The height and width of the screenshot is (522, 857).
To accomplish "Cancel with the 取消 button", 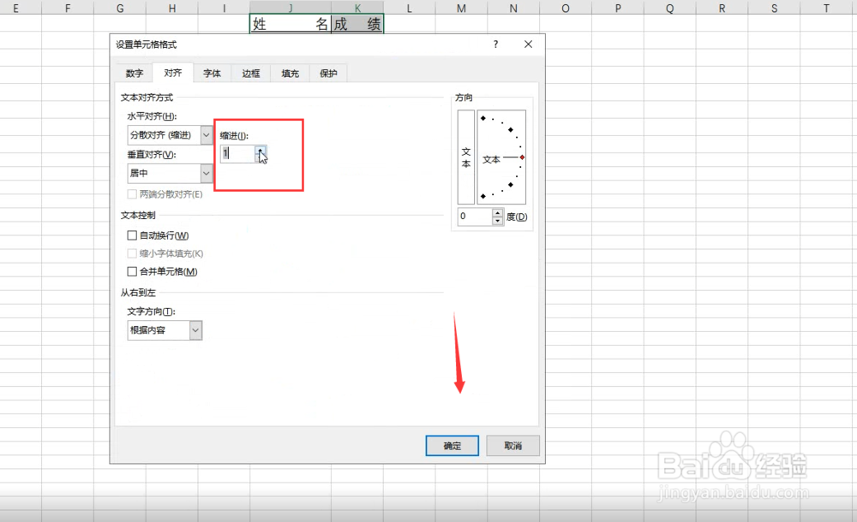I will 512,446.
